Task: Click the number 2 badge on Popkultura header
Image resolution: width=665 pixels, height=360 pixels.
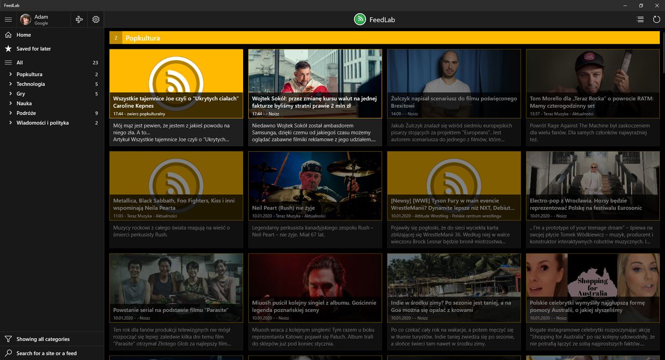Action: (x=116, y=38)
